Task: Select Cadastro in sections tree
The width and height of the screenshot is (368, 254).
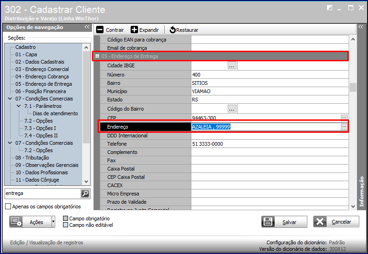Action: [x=25, y=47]
